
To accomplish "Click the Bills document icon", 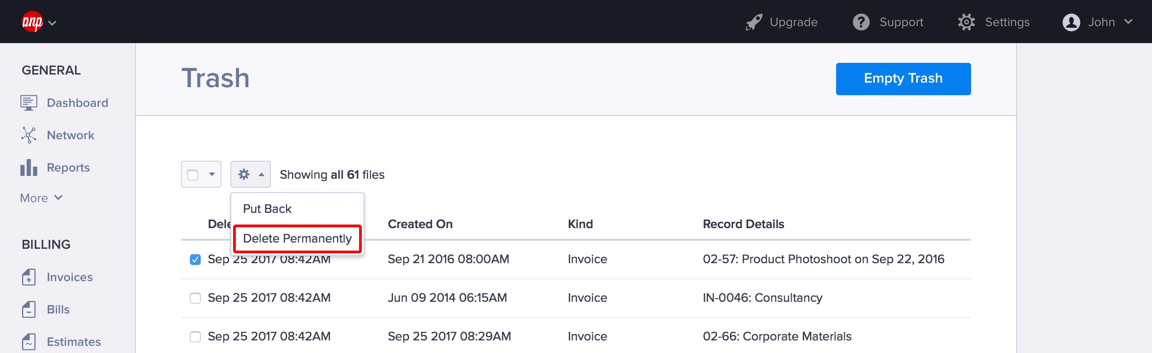I will click(x=29, y=309).
